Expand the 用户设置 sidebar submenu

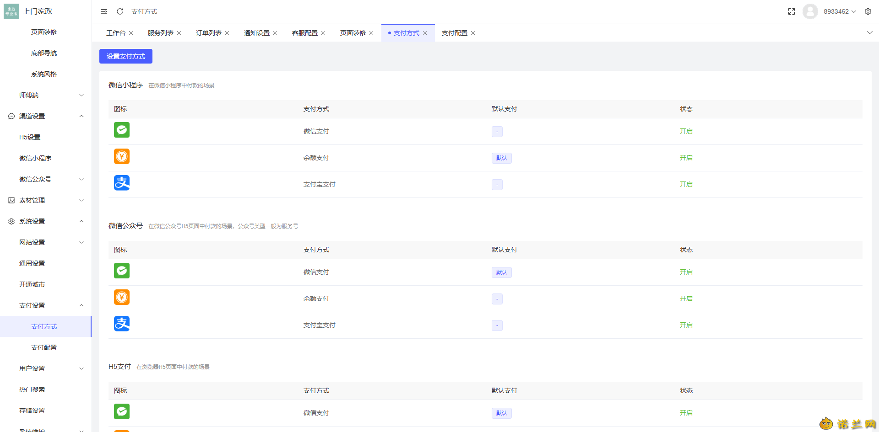click(46, 368)
